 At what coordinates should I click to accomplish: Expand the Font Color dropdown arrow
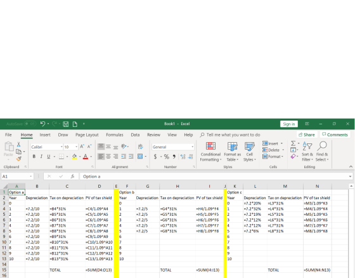(91, 157)
